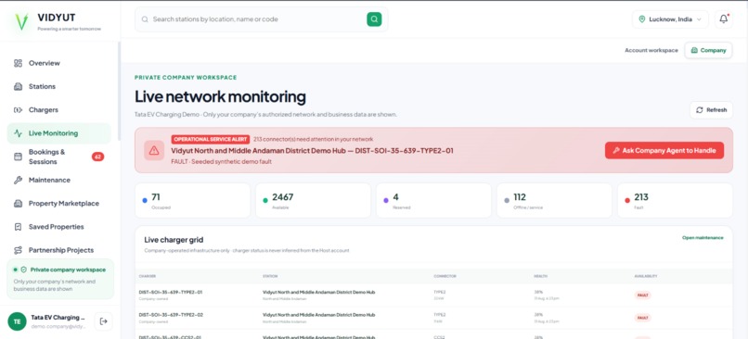Open Maintenance section
Screen dimensions: 748x339
click(x=59, y=180)
